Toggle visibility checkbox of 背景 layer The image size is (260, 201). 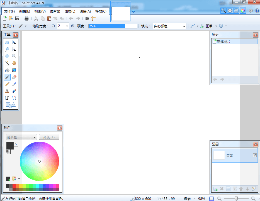[x=255, y=155]
